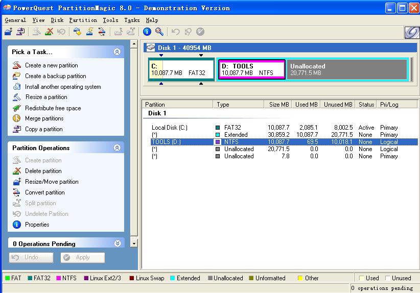Open the Partition menu
420x293 pixels.
pyautogui.click(x=83, y=20)
